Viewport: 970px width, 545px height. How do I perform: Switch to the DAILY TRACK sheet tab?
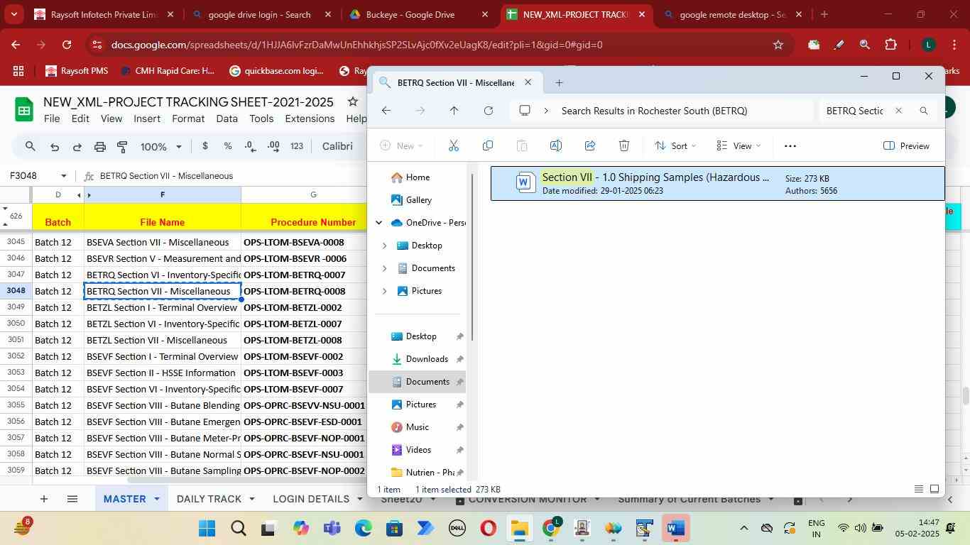click(209, 499)
